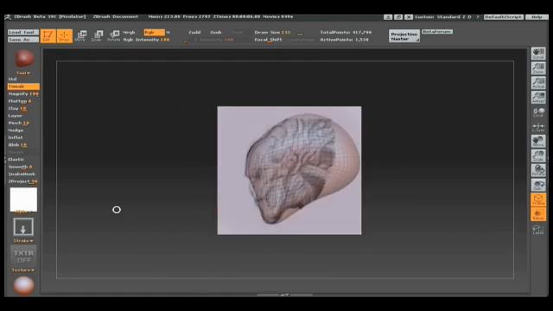
Task: Select the Inflat brush
Action: click(16, 137)
